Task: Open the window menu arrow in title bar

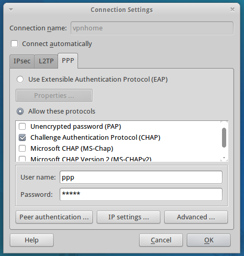Action: (11, 10)
